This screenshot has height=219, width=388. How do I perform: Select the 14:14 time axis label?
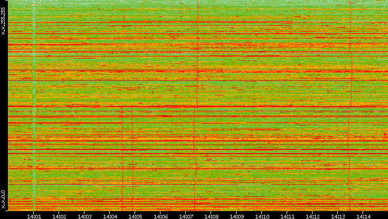coord(363,216)
